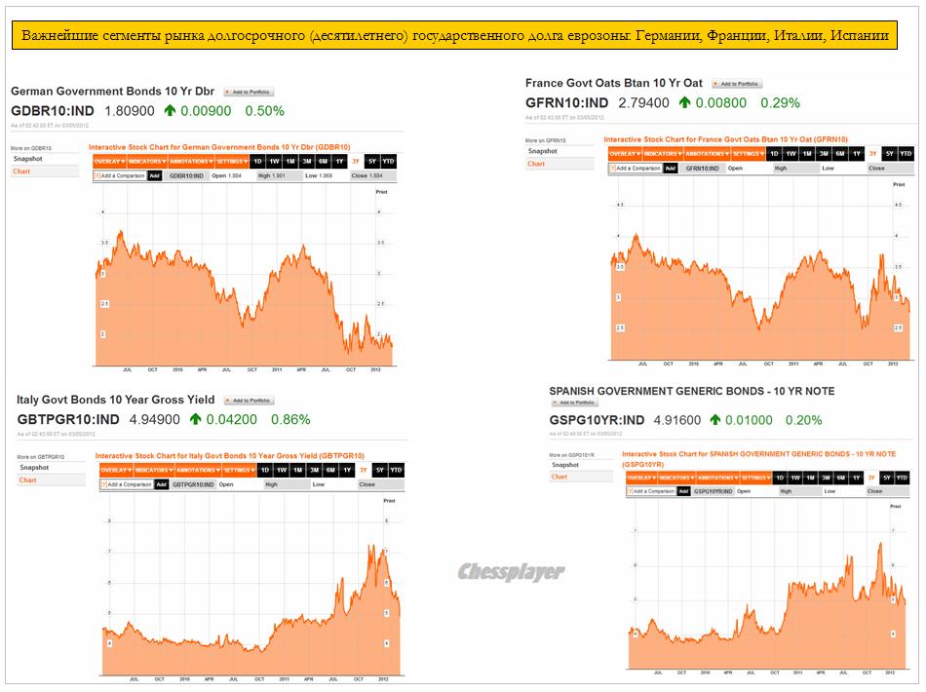Click green up arrow beside GBTPGR10:IND price

point(196,420)
